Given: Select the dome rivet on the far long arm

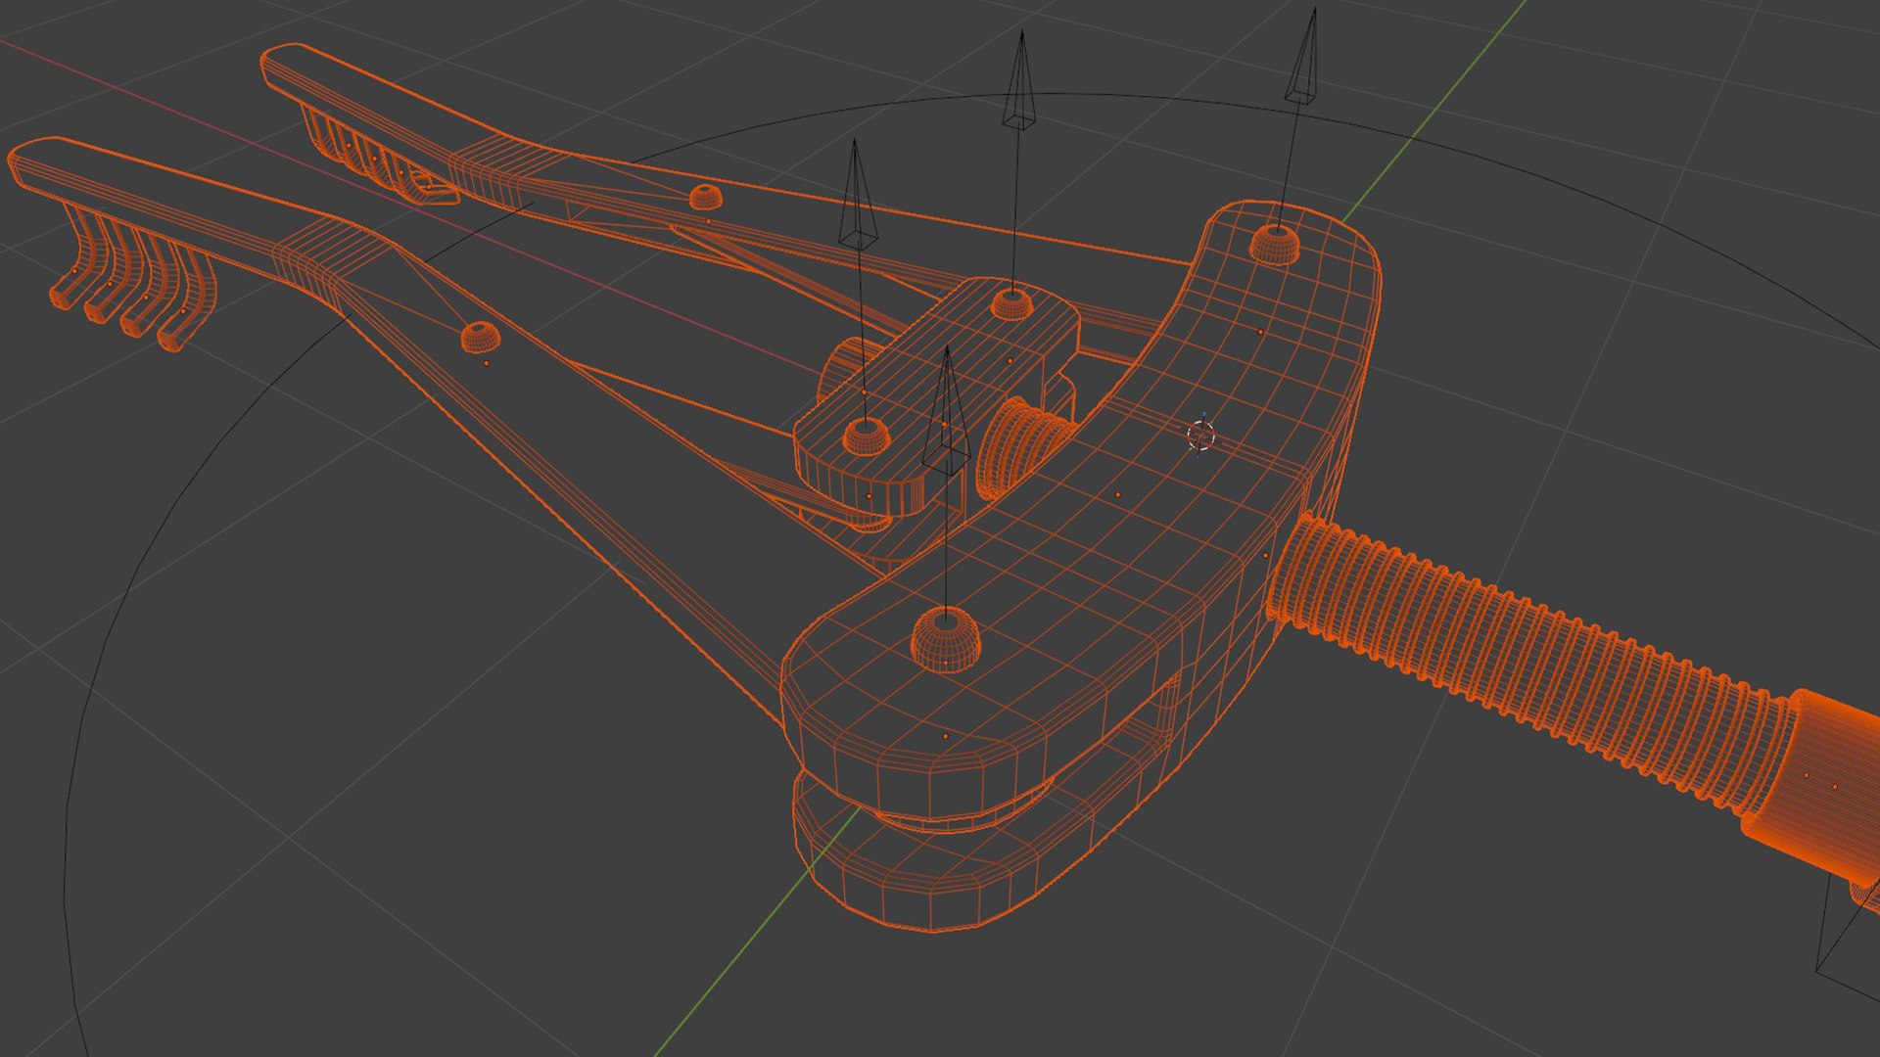Looking at the screenshot, I should click(x=706, y=197).
